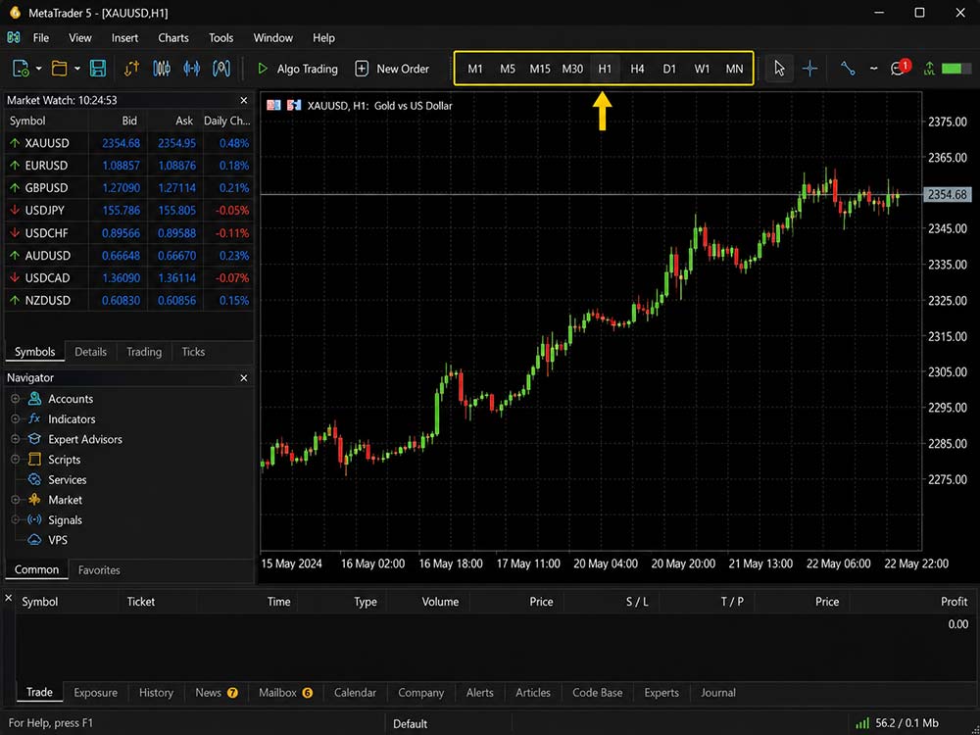980x735 pixels.
Task: Switch to the Favorites tab in Navigator
Action: [x=99, y=570]
